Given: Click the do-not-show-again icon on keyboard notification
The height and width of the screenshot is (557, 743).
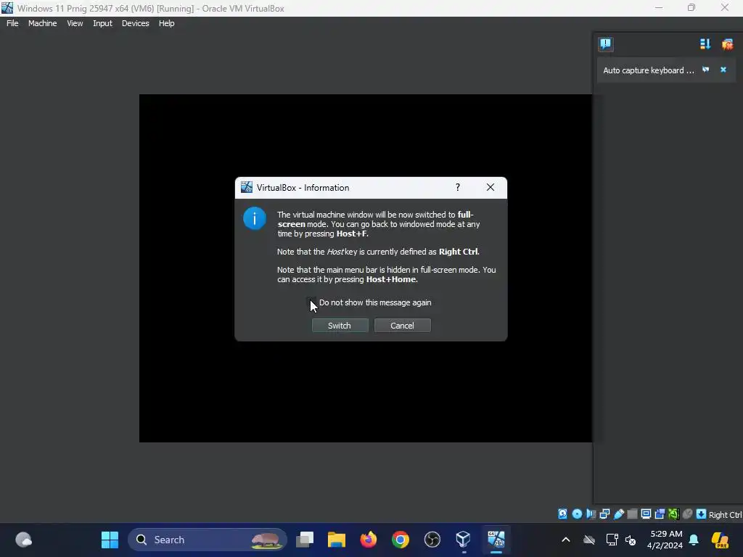Looking at the screenshot, I should click(x=705, y=70).
